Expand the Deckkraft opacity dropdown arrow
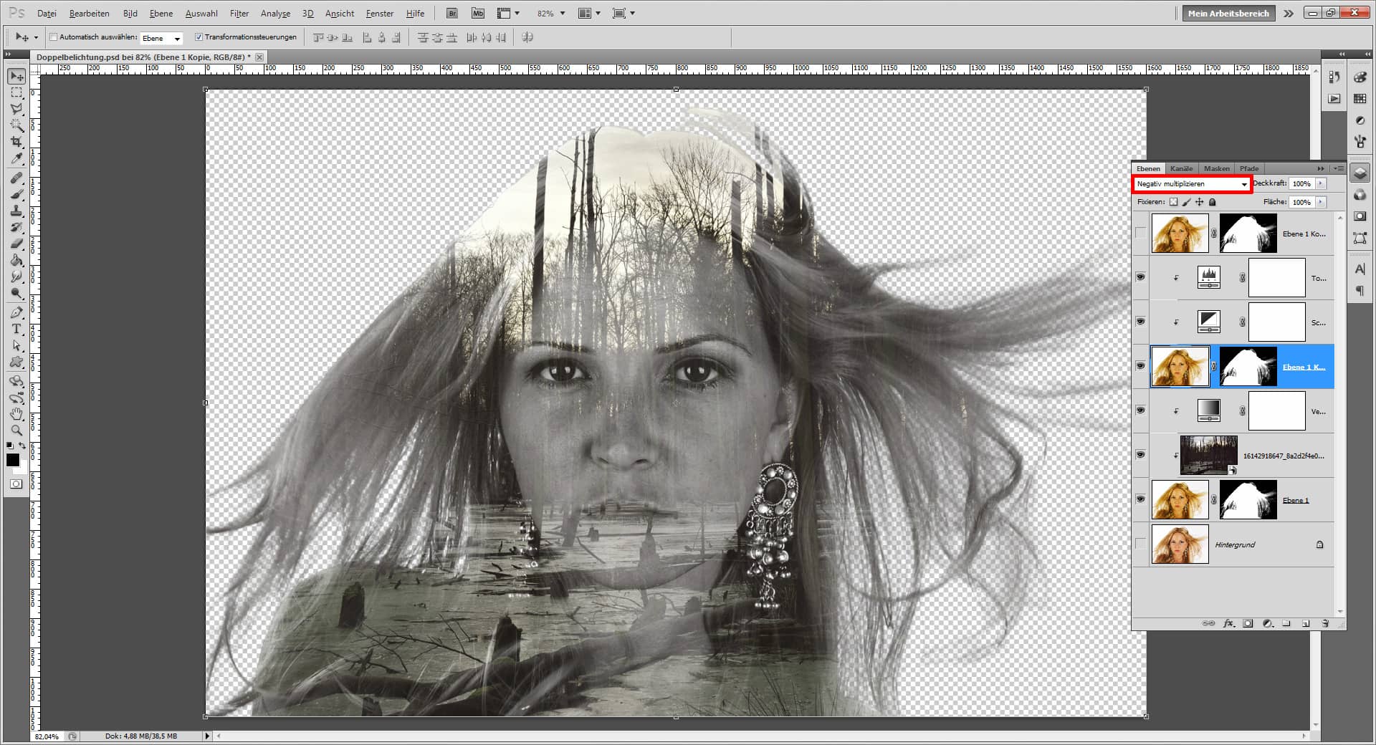The width and height of the screenshot is (1376, 745). click(1321, 183)
